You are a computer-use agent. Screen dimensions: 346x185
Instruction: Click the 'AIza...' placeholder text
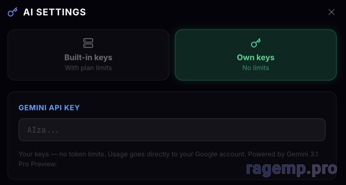[x=43, y=130]
